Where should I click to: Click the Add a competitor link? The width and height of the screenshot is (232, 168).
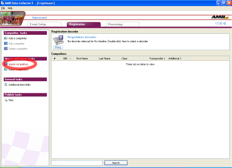click(x=18, y=39)
